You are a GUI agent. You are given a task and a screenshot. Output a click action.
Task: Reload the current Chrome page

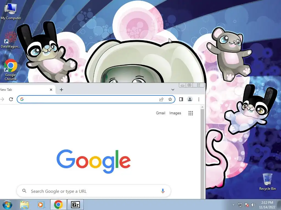11,99
